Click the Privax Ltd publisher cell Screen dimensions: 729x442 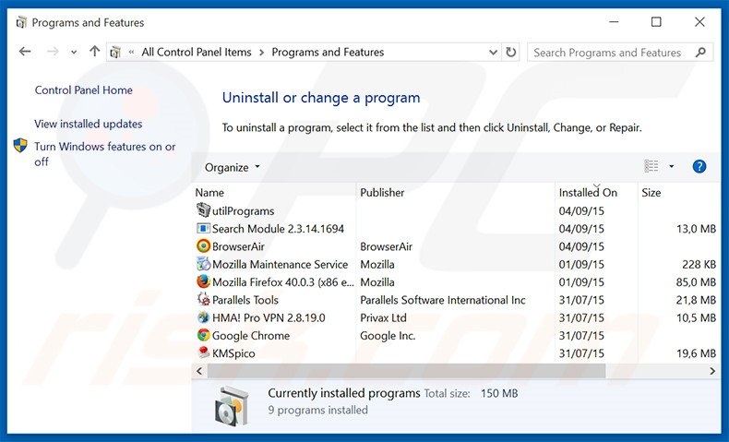pos(383,318)
